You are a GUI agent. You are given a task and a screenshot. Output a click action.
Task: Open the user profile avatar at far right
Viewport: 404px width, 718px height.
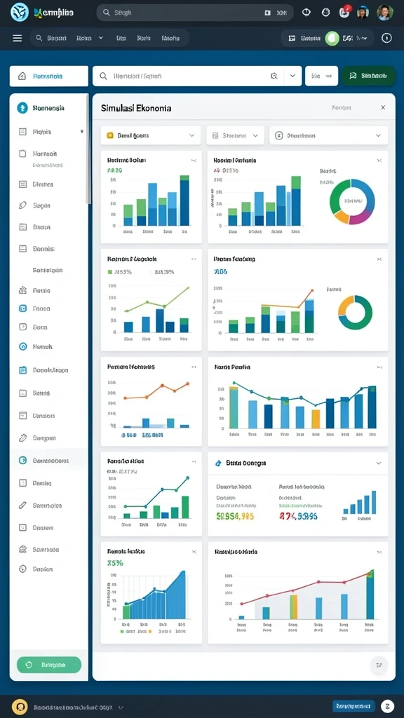coord(384,13)
